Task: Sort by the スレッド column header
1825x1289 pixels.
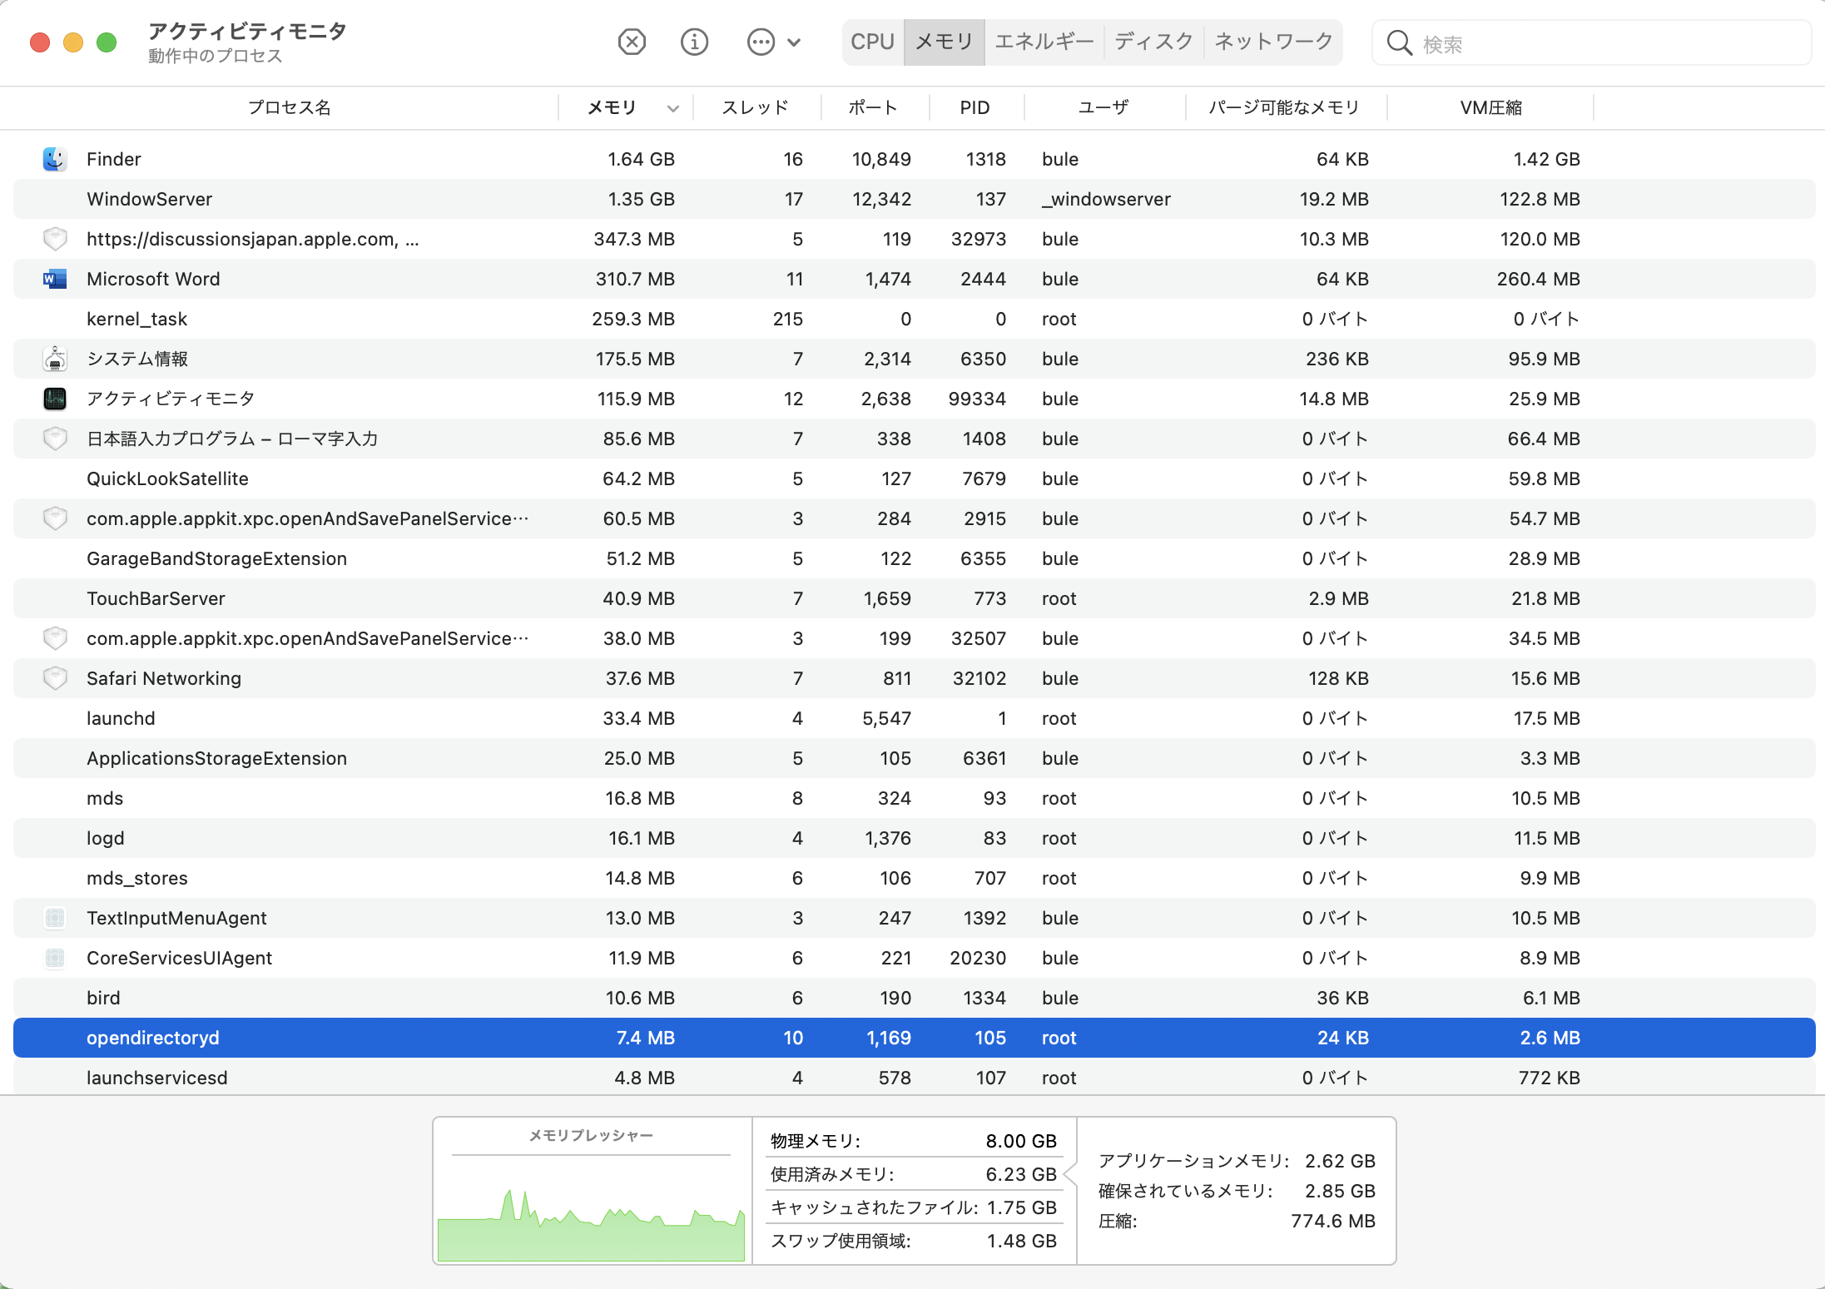Action: pyautogui.click(x=755, y=107)
